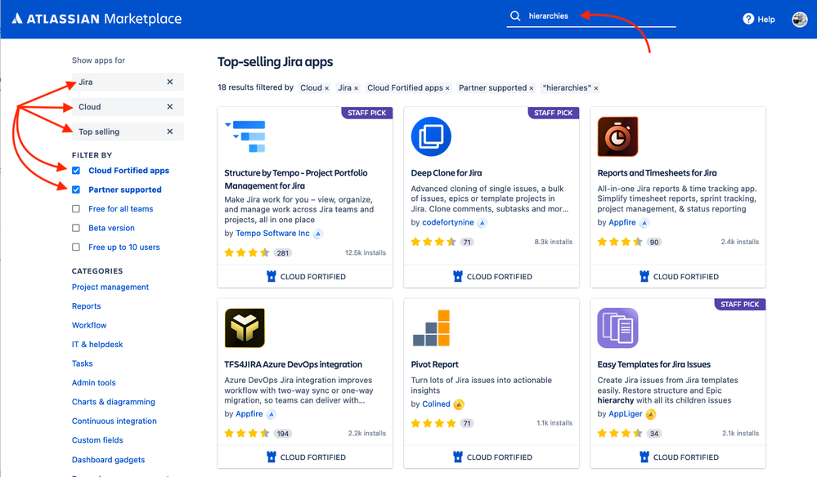Click the star rating on Structure by Tempo
This screenshot has width=817, height=477.
pos(247,253)
